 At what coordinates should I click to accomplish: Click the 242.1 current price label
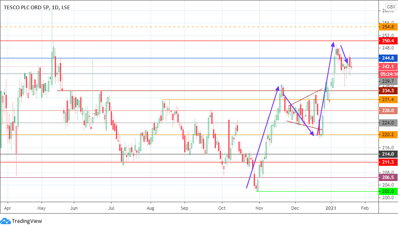[388, 66]
